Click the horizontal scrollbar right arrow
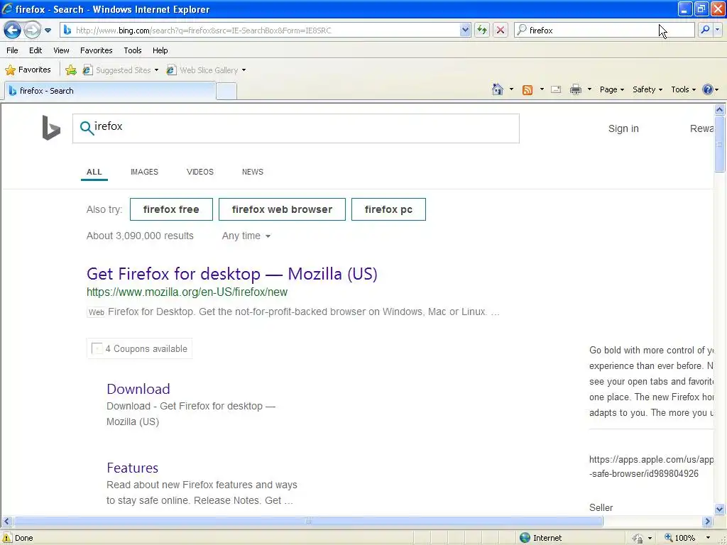Viewport: 727px width, 545px height. point(707,522)
